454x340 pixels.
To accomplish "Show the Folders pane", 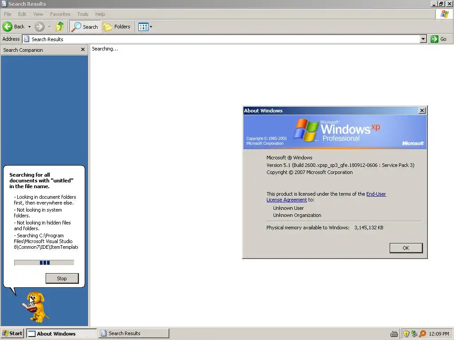I will point(117,27).
